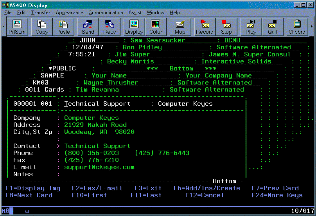Open the File menu
The height and width of the screenshot is (216, 316).
pos(8,13)
